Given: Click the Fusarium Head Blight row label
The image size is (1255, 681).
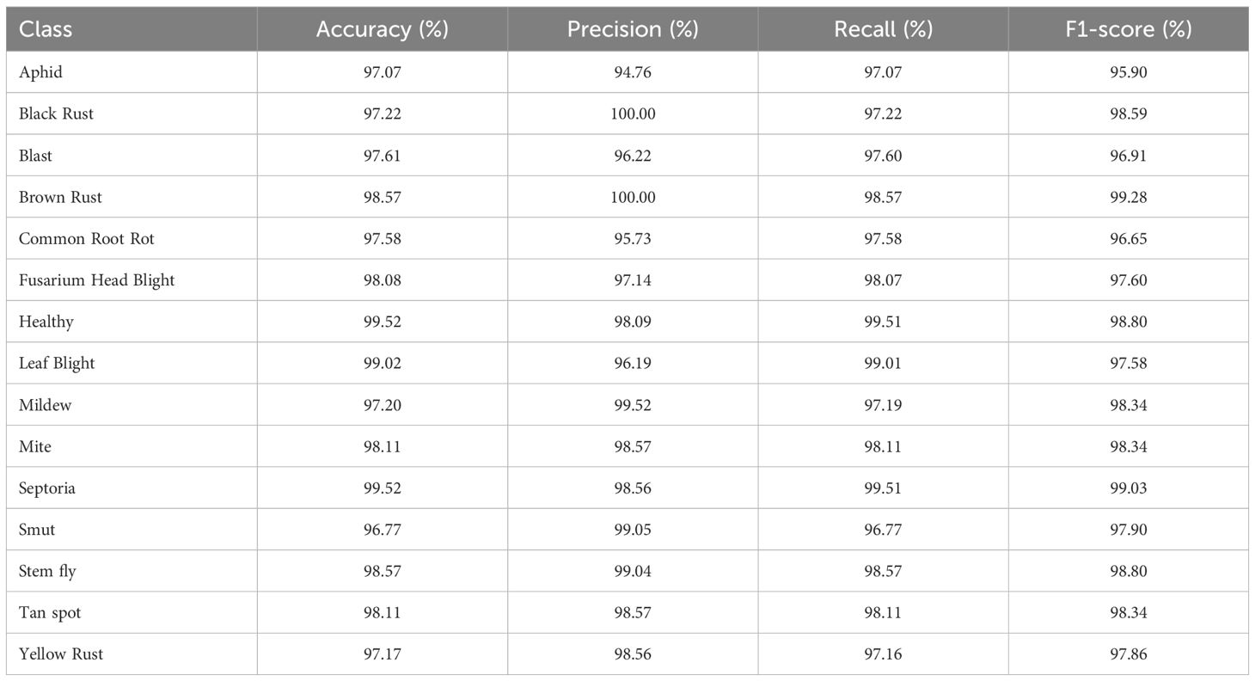Looking at the screenshot, I should coord(96,280).
